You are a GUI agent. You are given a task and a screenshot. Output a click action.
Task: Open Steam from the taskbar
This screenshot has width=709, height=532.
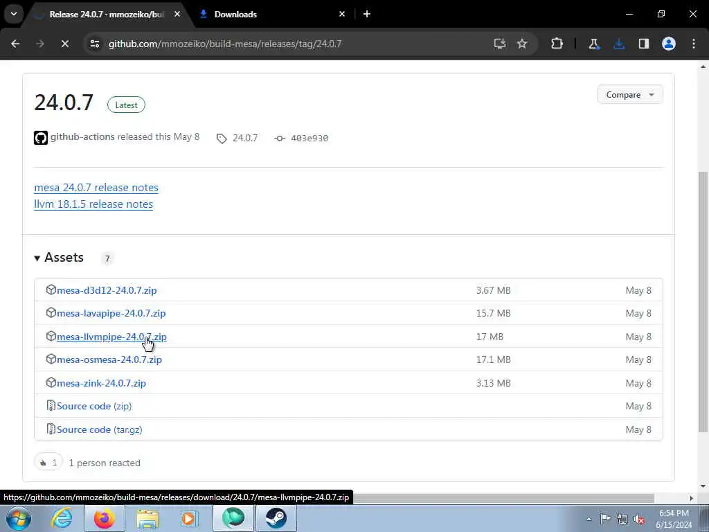click(276, 518)
